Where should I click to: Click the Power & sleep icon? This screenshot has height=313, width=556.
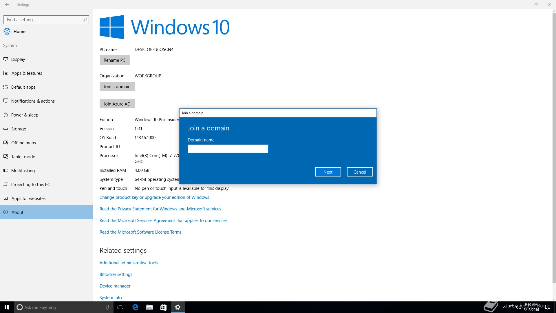coord(6,115)
